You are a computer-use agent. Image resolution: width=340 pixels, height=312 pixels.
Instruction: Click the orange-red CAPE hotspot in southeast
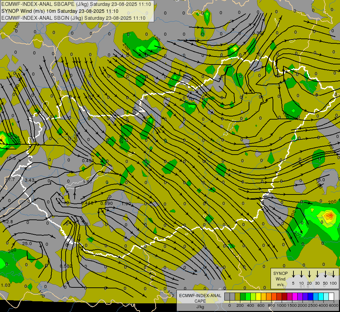[x=330, y=215]
